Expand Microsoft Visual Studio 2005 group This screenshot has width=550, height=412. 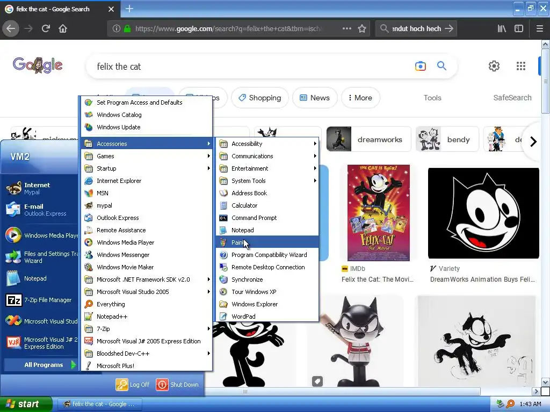click(x=147, y=292)
